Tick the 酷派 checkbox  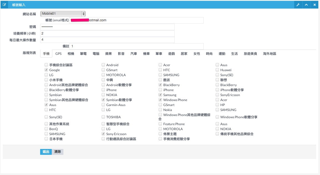(160, 80)
